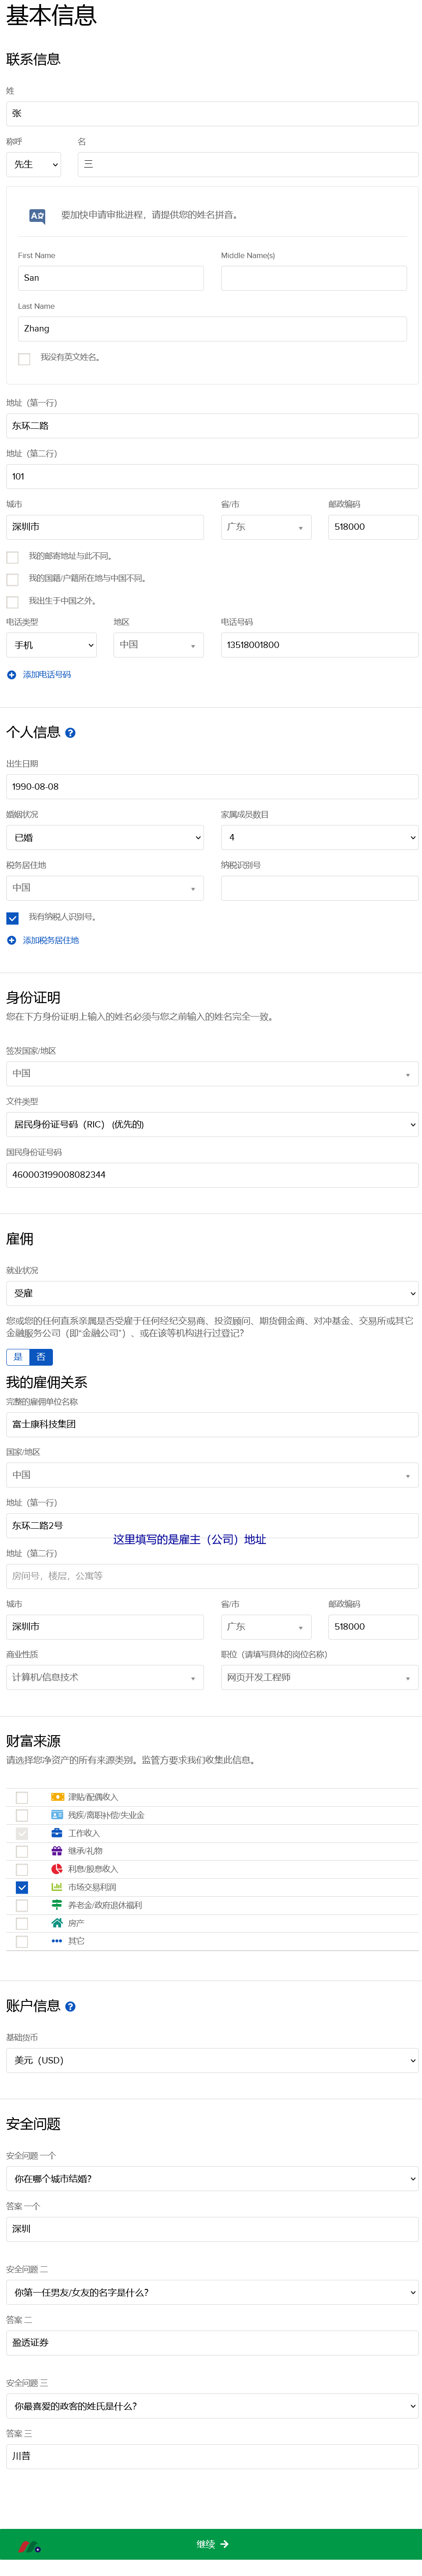This screenshot has height=2576, width=422.
Task: Click the briefcase icon for 工作收入
Action: (57, 1833)
